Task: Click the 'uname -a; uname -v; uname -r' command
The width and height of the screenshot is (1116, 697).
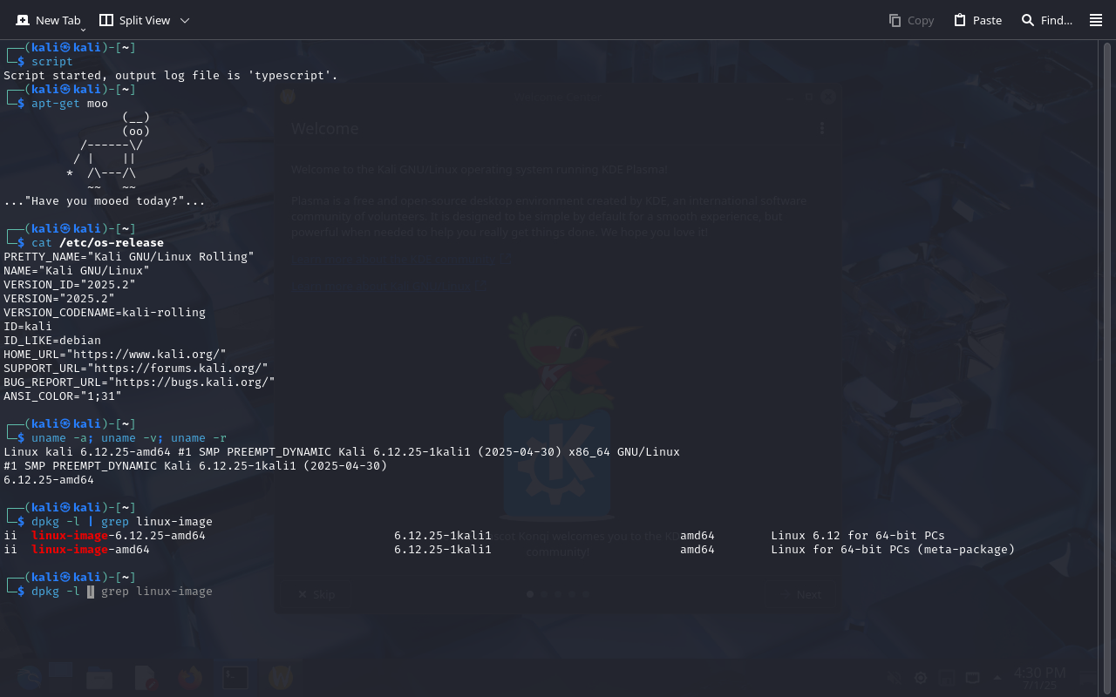Action: (x=129, y=438)
